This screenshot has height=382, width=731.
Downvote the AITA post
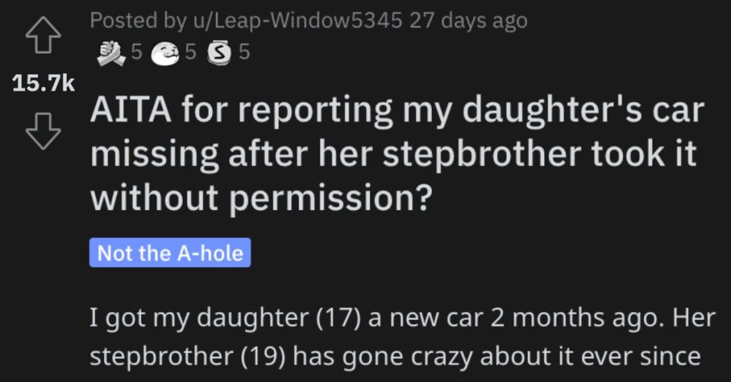(x=43, y=131)
